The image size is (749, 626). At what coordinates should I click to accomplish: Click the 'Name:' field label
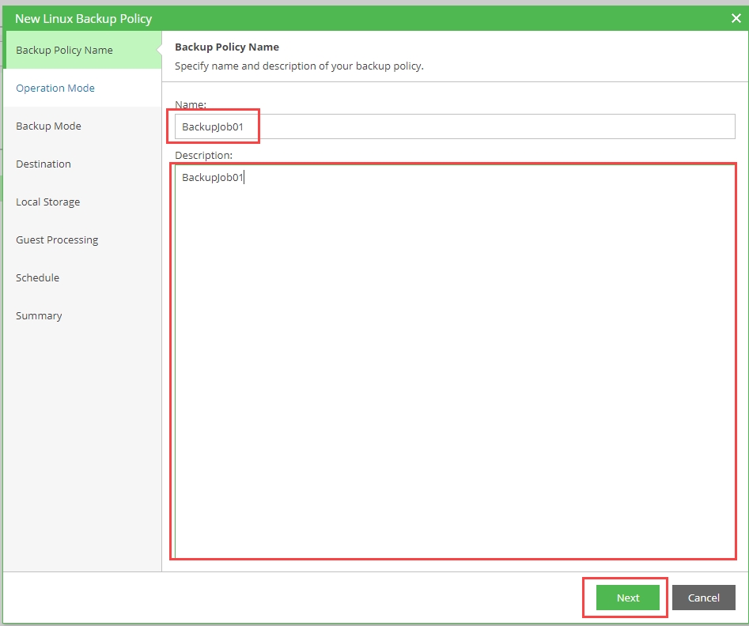click(190, 104)
